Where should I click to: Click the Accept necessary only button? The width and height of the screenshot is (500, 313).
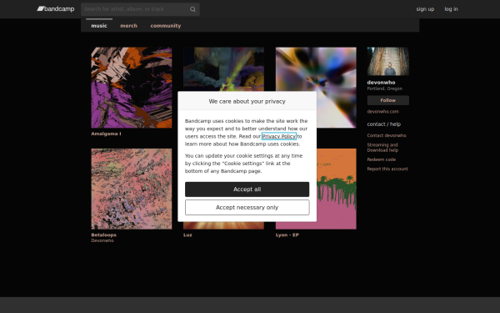tap(247, 207)
